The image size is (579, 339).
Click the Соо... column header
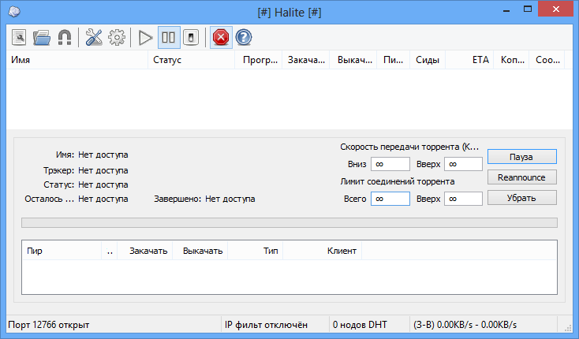pyautogui.click(x=547, y=60)
